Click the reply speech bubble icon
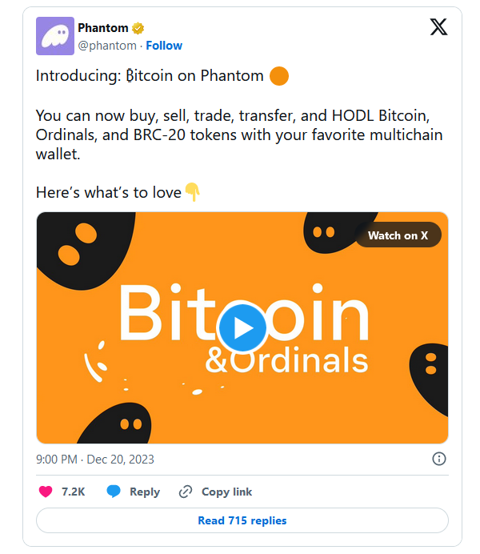 click(x=114, y=492)
